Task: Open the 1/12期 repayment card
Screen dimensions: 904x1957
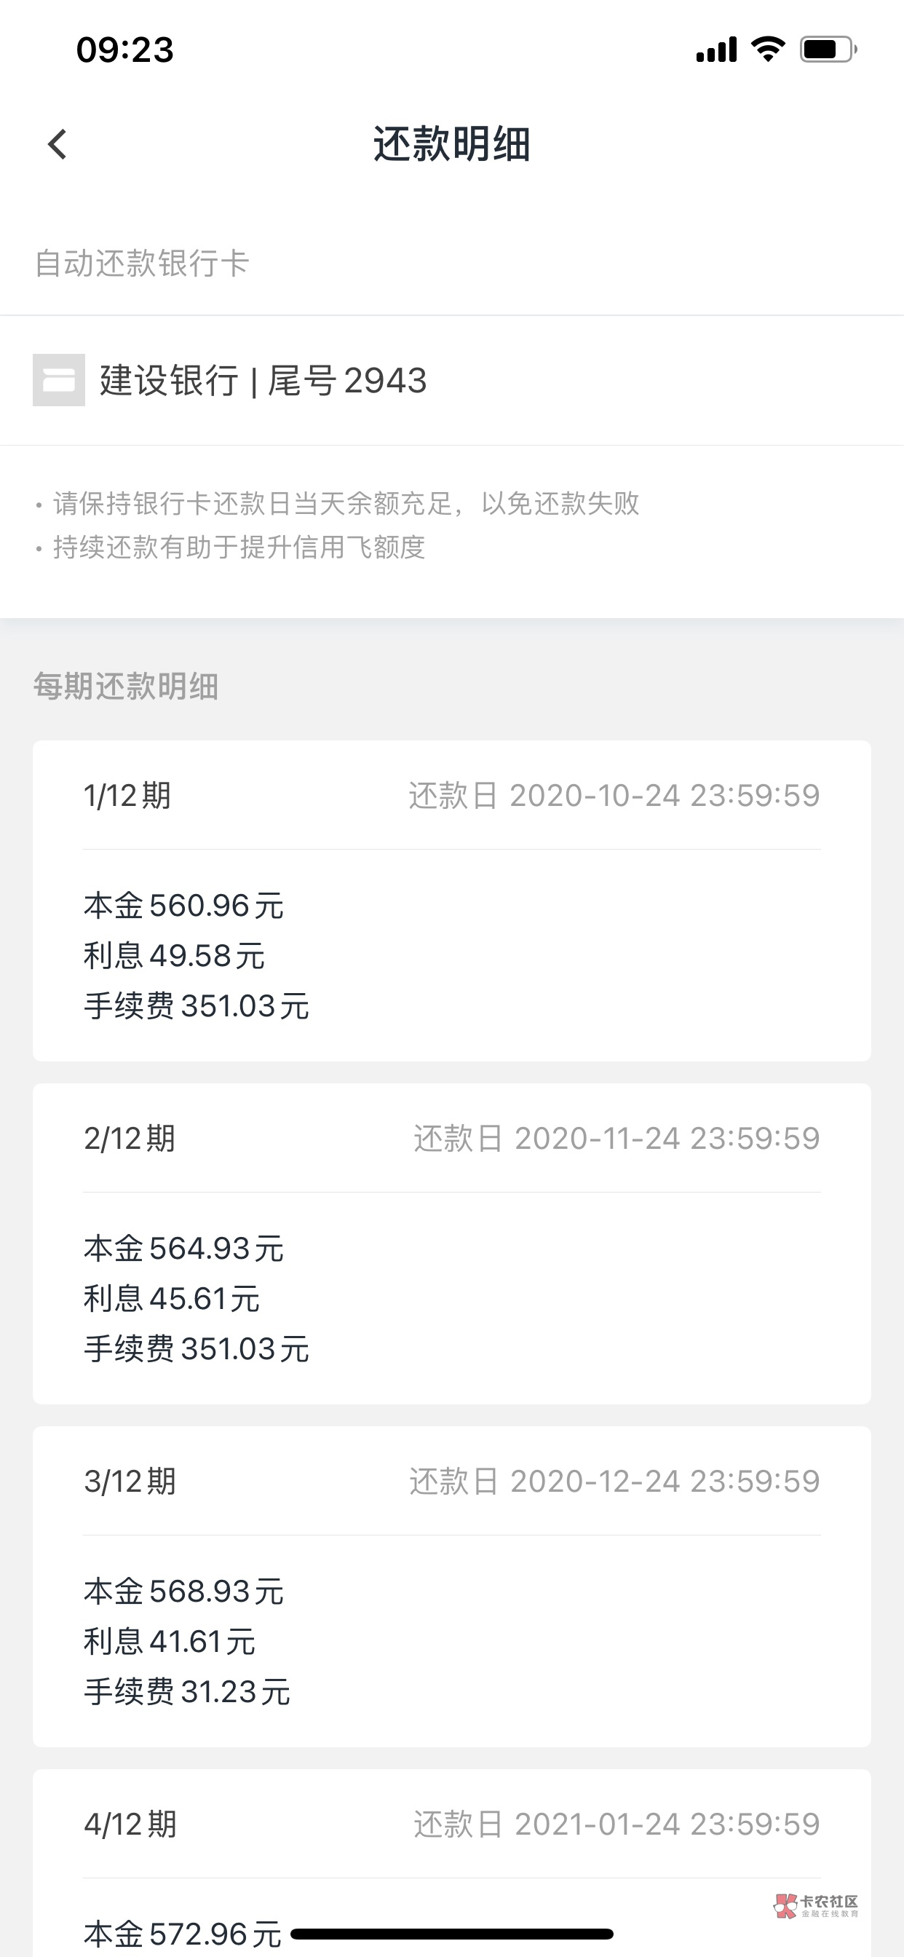Action: tap(451, 901)
